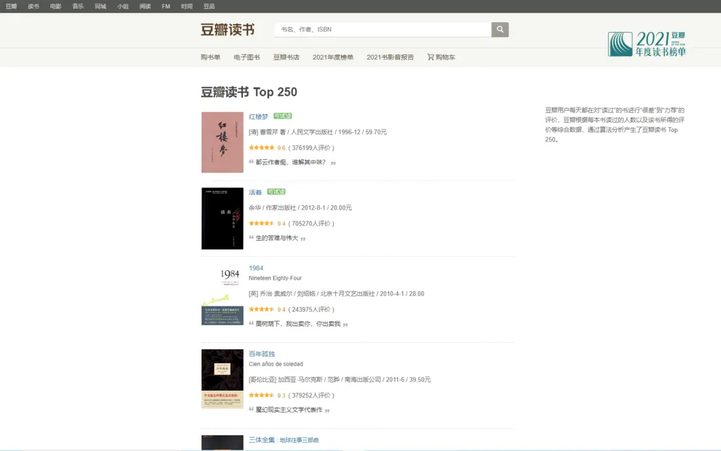Open the 百年孤独 book title link
This screenshot has height=451, width=721.
(x=261, y=354)
